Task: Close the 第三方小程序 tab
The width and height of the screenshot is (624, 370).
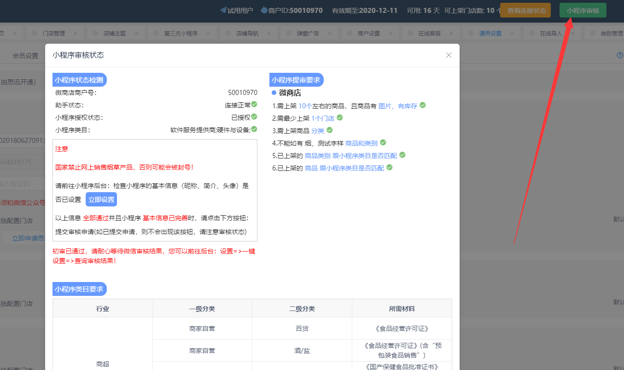Action: 208,34
